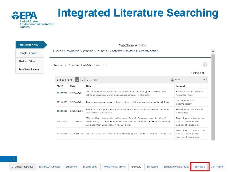Screen dimensions: 230x172
Task: Open the PubChem Patents sidebar item
Action: [x=29, y=69]
